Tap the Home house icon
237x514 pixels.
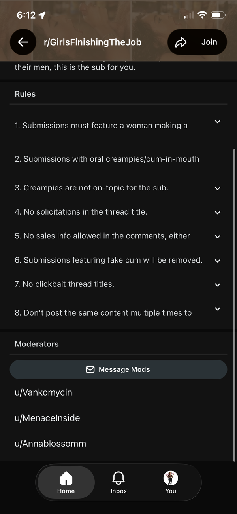[x=66, y=478]
